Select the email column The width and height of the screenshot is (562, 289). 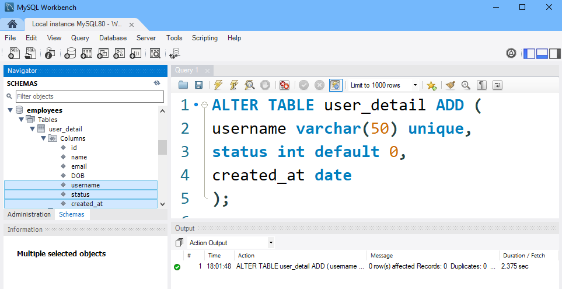(x=79, y=166)
